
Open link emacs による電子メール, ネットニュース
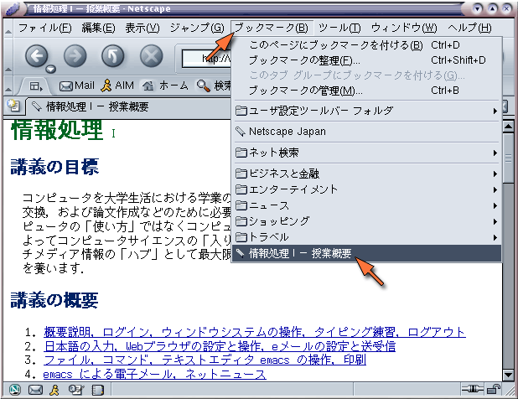(x=154, y=374)
